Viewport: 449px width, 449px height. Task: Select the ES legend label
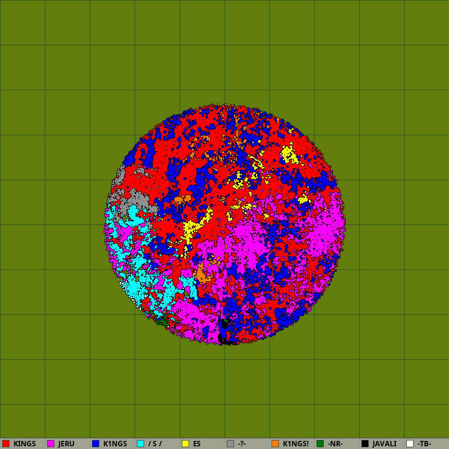[197, 444]
